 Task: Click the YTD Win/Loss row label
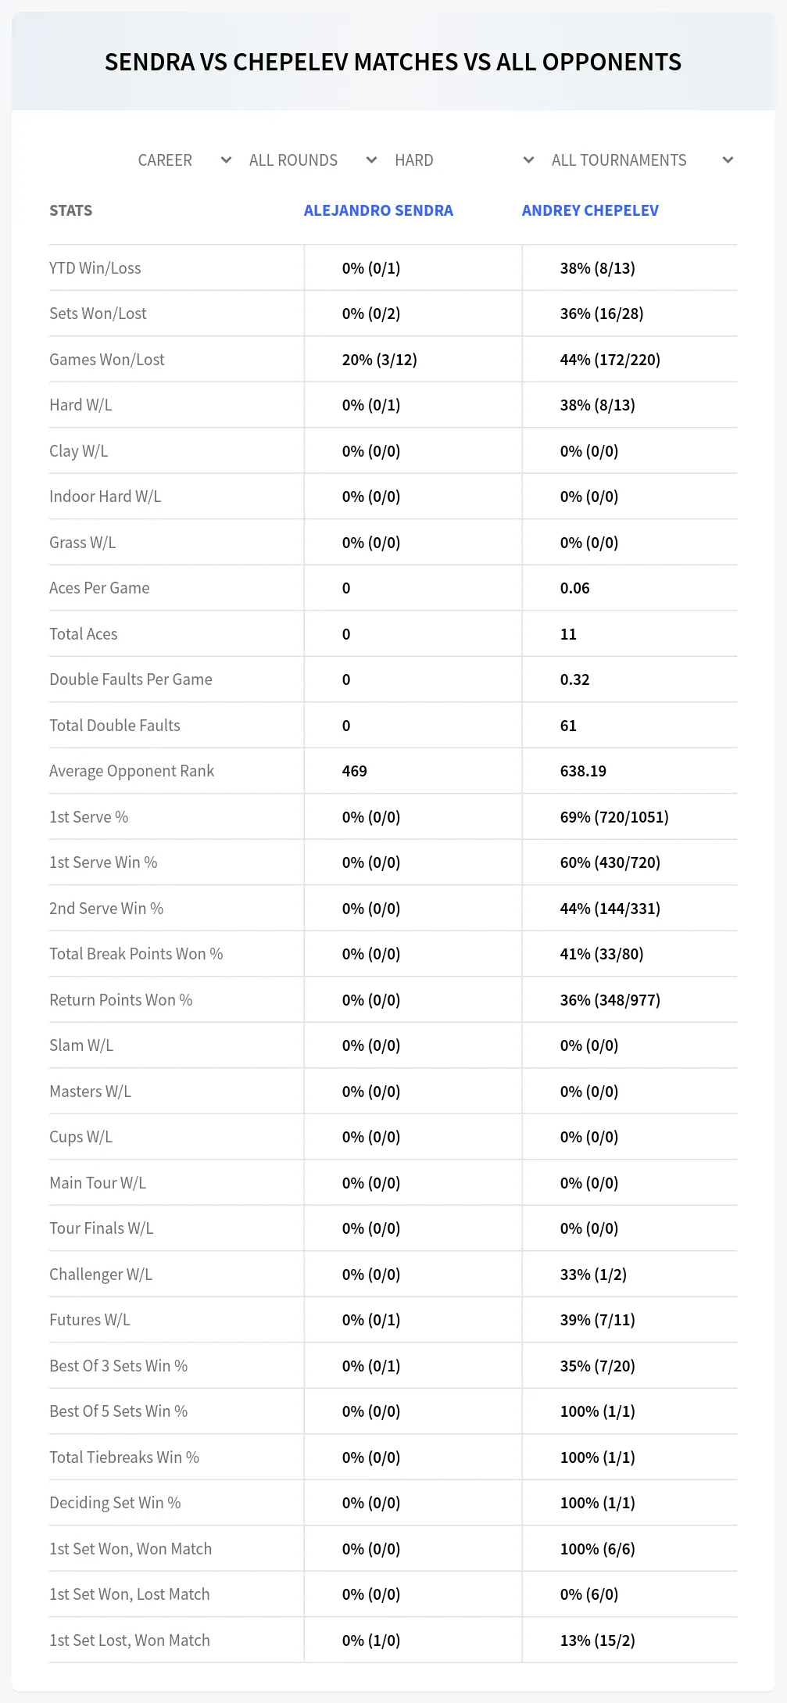pos(95,268)
